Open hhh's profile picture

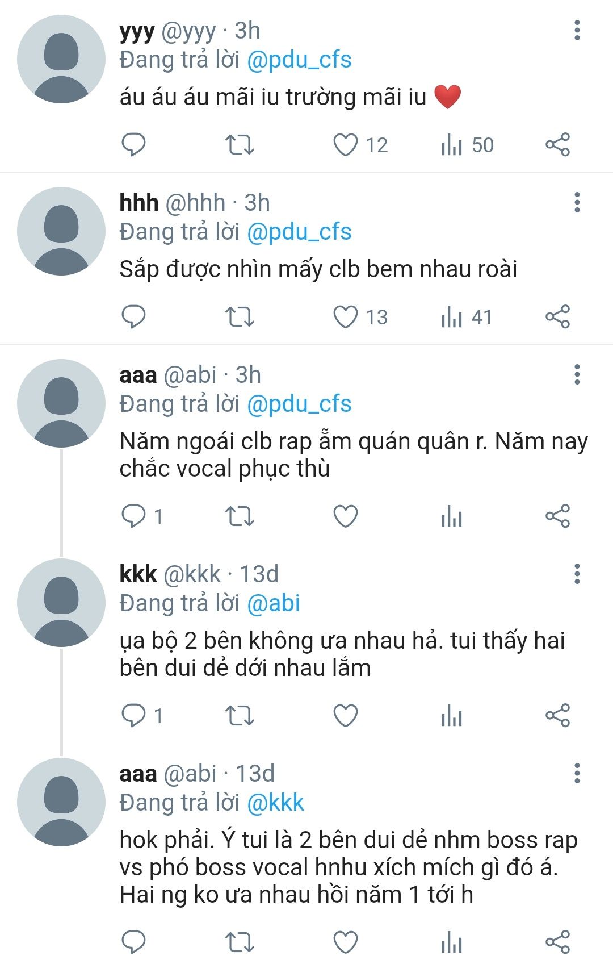point(61,231)
